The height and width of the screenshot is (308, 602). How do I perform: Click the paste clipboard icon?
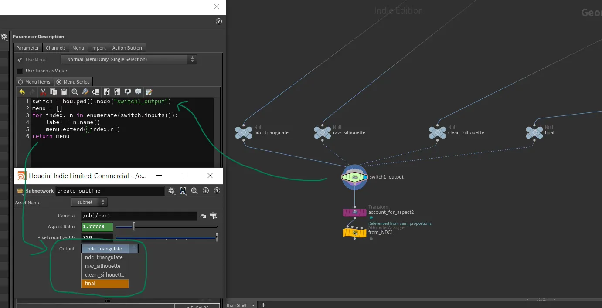(64, 92)
